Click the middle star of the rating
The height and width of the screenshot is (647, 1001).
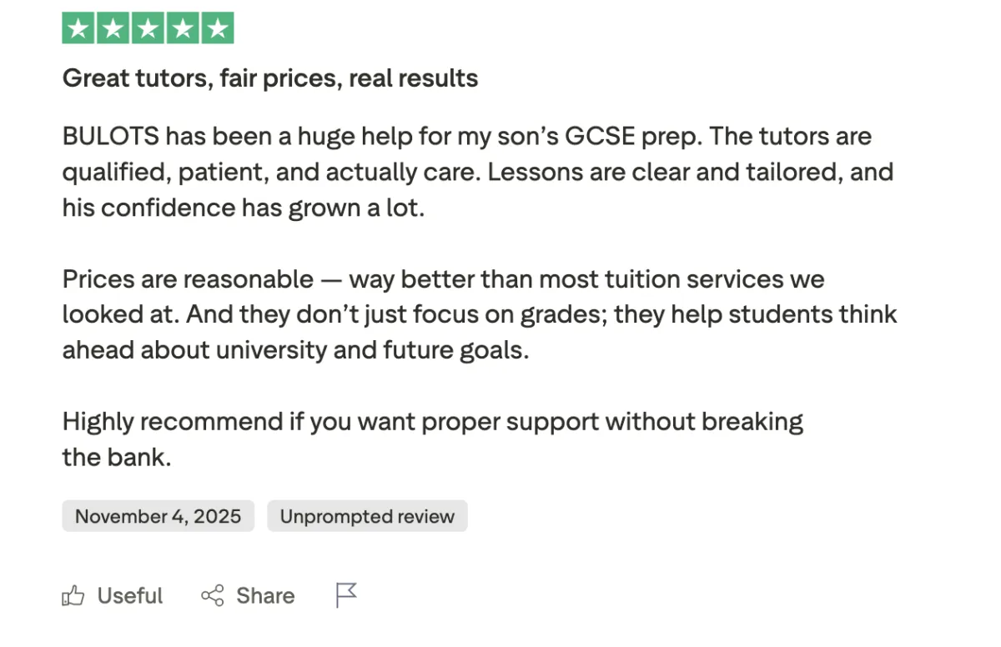(x=148, y=28)
